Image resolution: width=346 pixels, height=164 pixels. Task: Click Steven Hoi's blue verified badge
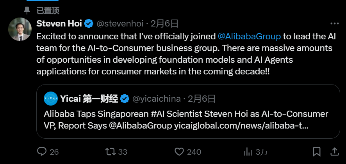point(89,23)
